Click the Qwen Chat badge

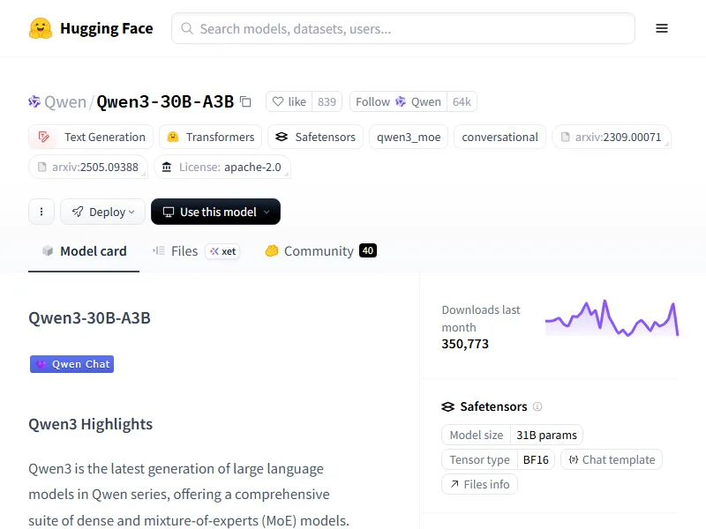pyautogui.click(x=71, y=364)
